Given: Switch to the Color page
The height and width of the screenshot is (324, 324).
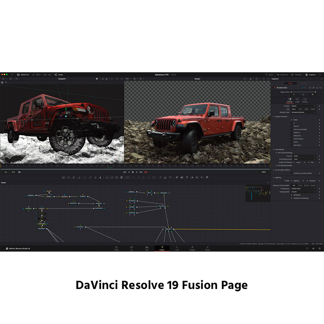Looking at the screenshot, I should [x=177, y=249].
